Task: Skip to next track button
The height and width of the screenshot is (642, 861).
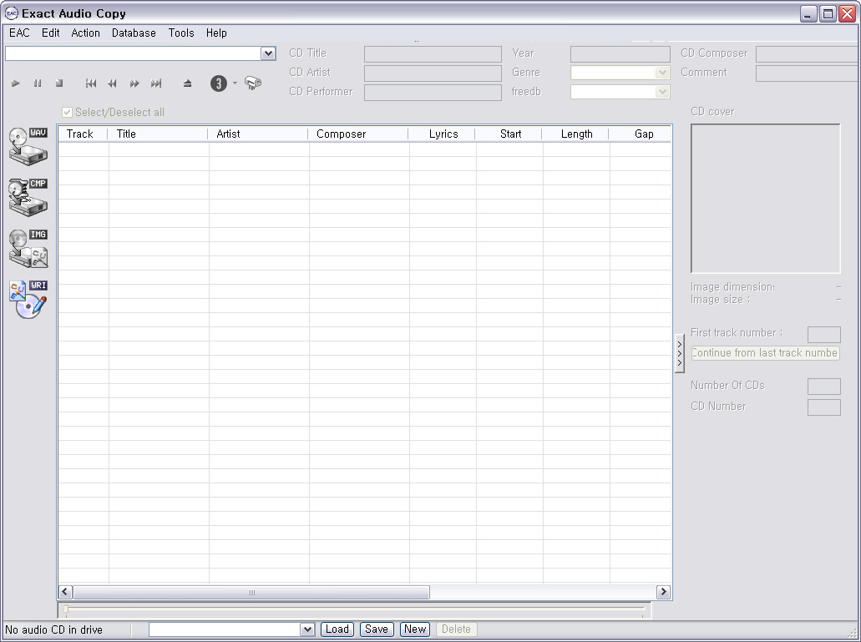Action: tap(156, 83)
